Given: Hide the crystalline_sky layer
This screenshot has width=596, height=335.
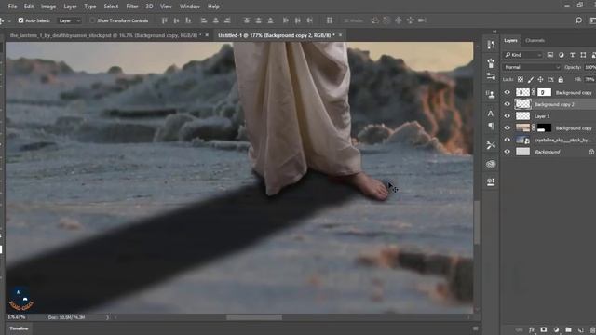Looking at the screenshot, I should 507,140.
